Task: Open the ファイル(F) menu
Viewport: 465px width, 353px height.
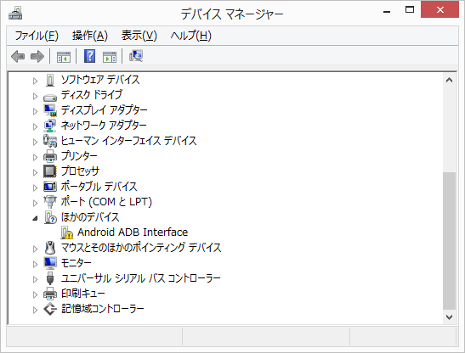Action: [37, 36]
